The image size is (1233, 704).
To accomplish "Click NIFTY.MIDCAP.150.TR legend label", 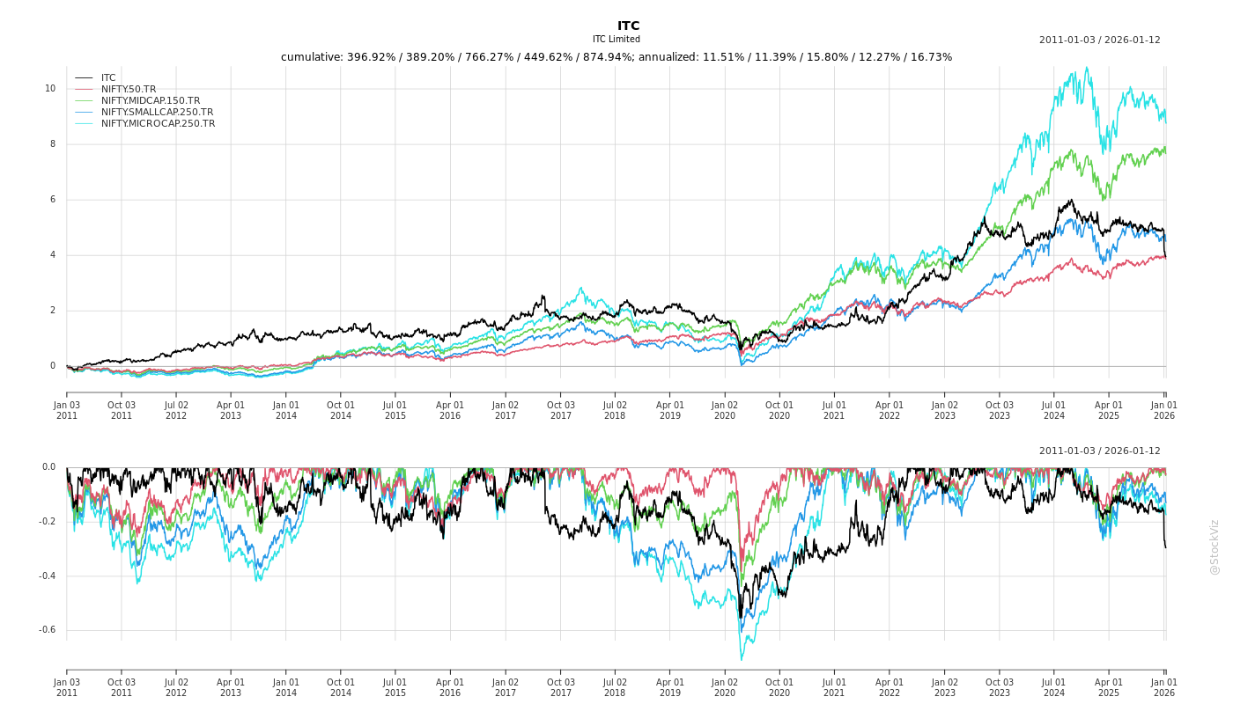I will (x=150, y=100).
